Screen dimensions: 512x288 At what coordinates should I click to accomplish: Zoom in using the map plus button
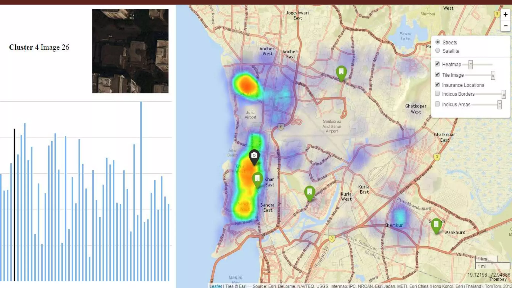coord(505,14)
